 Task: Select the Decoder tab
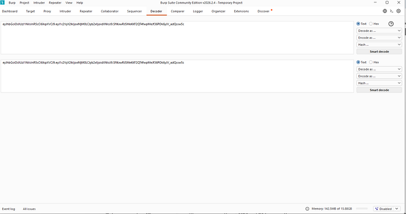pos(157,12)
